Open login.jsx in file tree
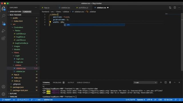 pos(20,62)
